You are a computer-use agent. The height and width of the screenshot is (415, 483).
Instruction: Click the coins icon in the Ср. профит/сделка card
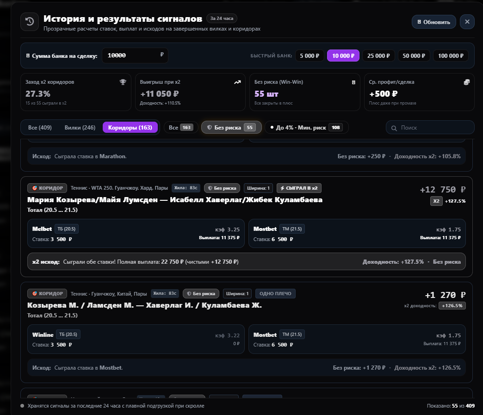coord(466,82)
